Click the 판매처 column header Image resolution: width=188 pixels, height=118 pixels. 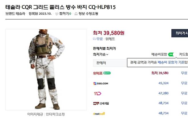pyautogui.click(x=101, y=63)
